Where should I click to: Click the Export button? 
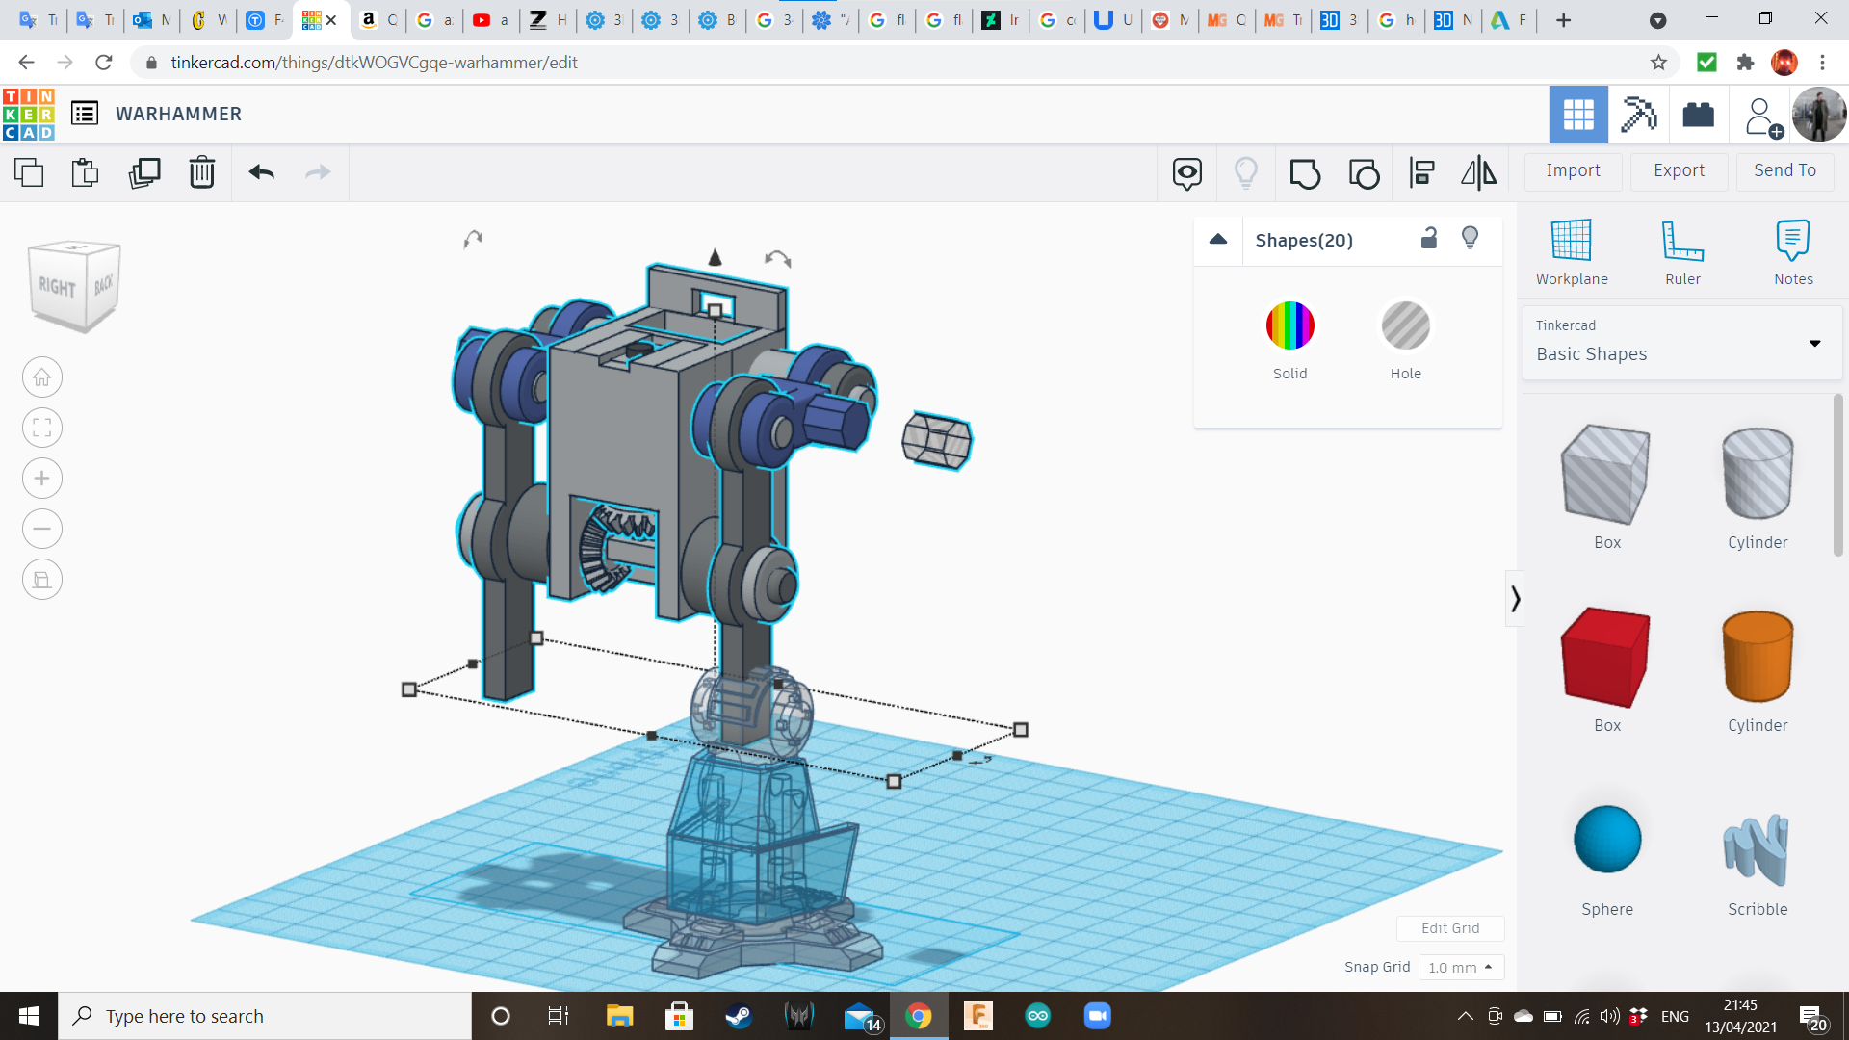[1679, 170]
